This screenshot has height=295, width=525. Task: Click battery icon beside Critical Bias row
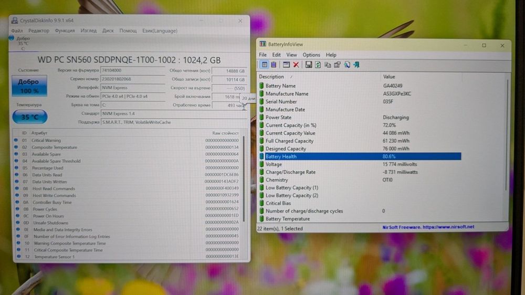(261, 203)
